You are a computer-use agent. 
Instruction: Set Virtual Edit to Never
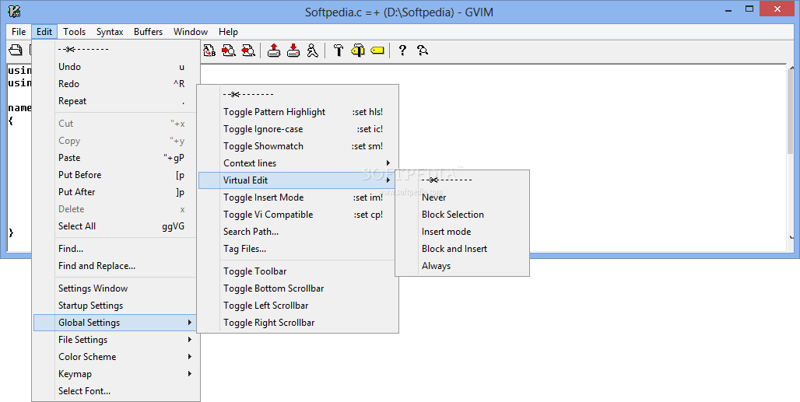pos(461,198)
